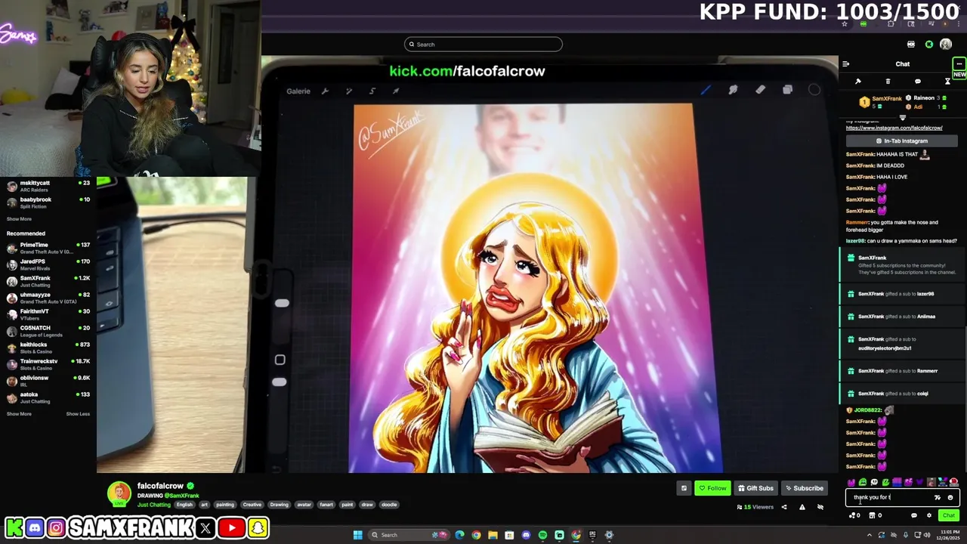Click the falcofalcrow streamer avatar
Image resolution: width=967 pixels, height=544 pixels.
tap(119, 494)
